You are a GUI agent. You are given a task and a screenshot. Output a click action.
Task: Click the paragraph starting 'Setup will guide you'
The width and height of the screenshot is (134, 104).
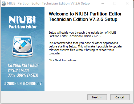click(82, 34)
